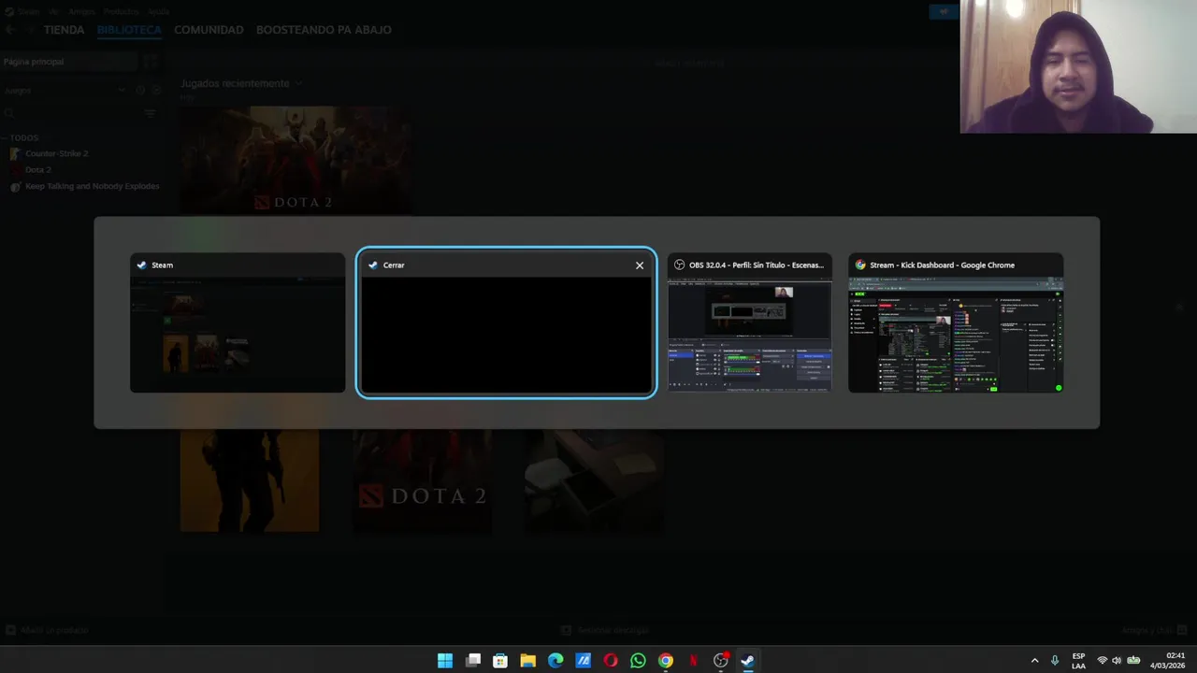The height and width of the screenshot is (673, 1197).
Task: Open Netflix from the taskbar
Action: tap(693, 661)
